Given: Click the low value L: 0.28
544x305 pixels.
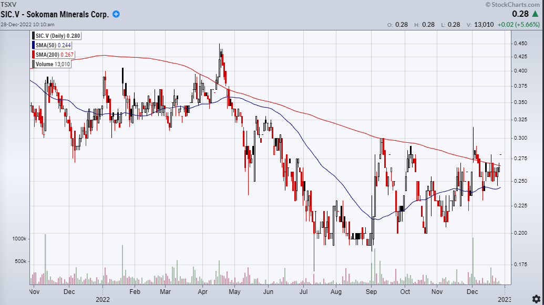Looking at the screenshot, I should [450, 25].
